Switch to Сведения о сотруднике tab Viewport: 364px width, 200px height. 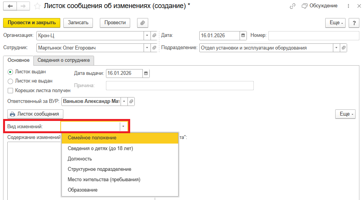coord(63,60)
